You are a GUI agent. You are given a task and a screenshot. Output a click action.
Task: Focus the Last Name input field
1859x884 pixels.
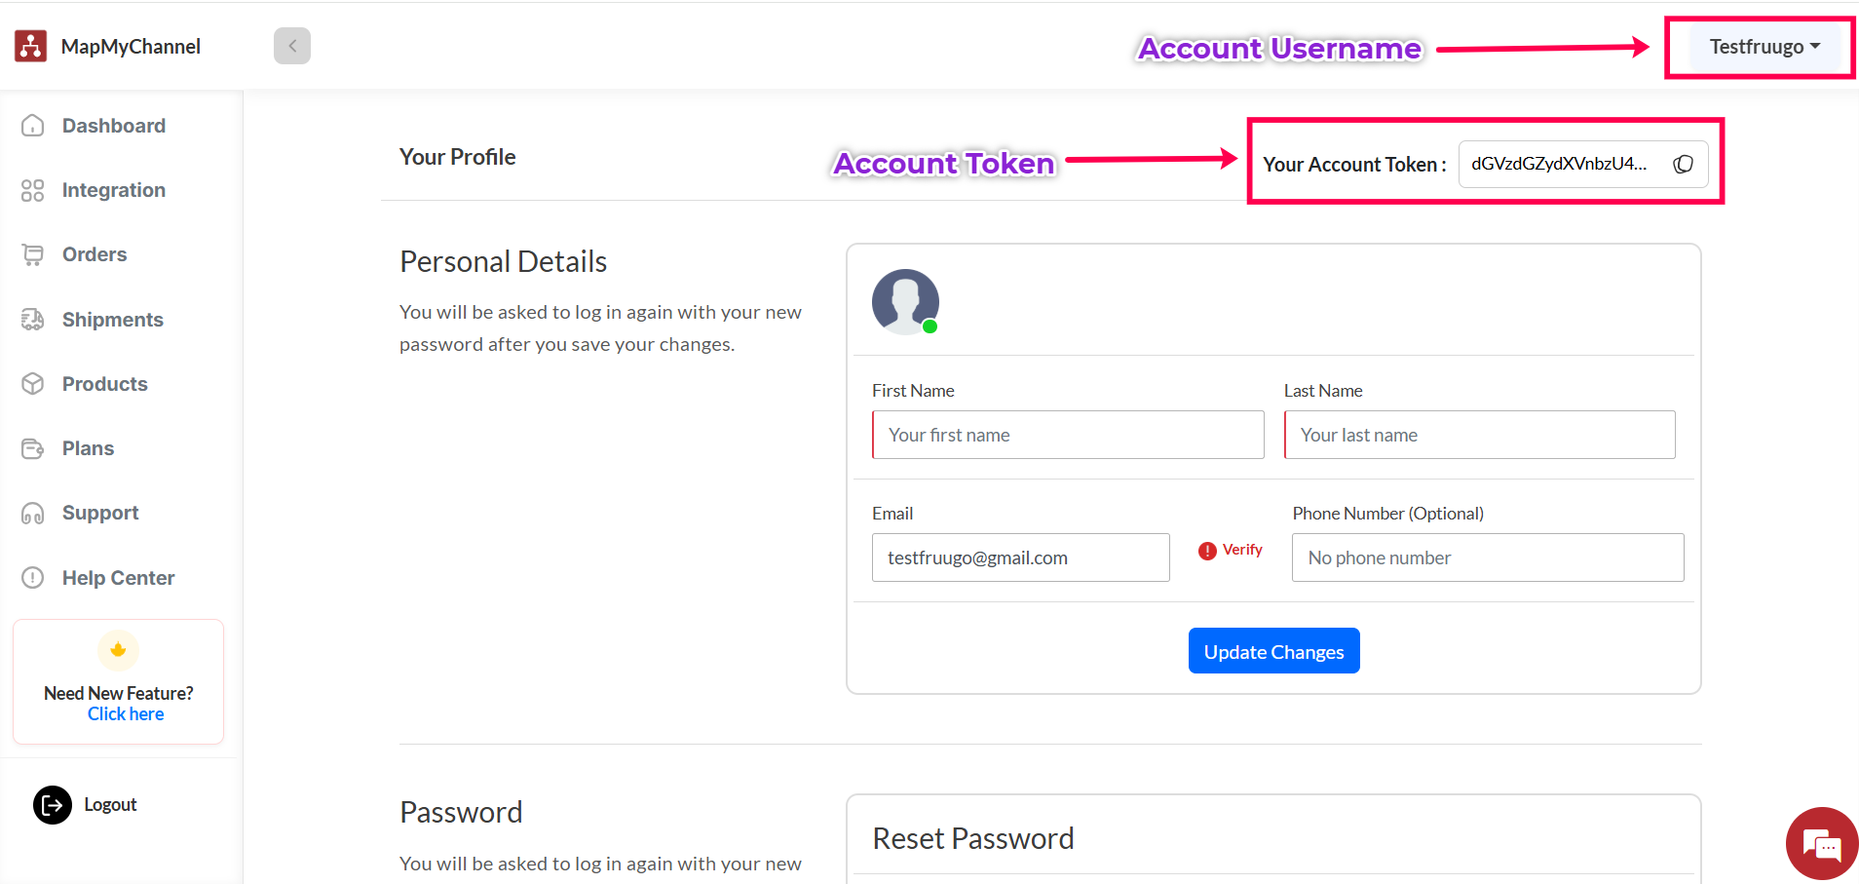coord(1479,435)
